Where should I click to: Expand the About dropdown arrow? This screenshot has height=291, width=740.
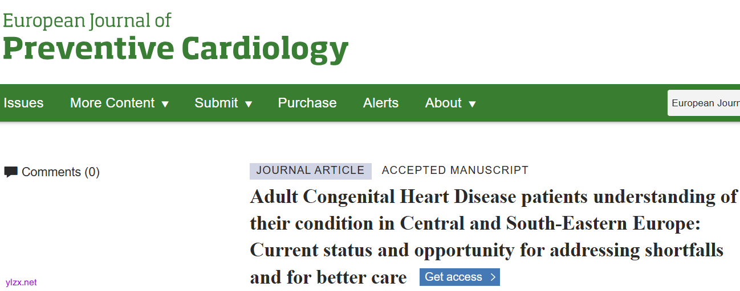[472, 104]
